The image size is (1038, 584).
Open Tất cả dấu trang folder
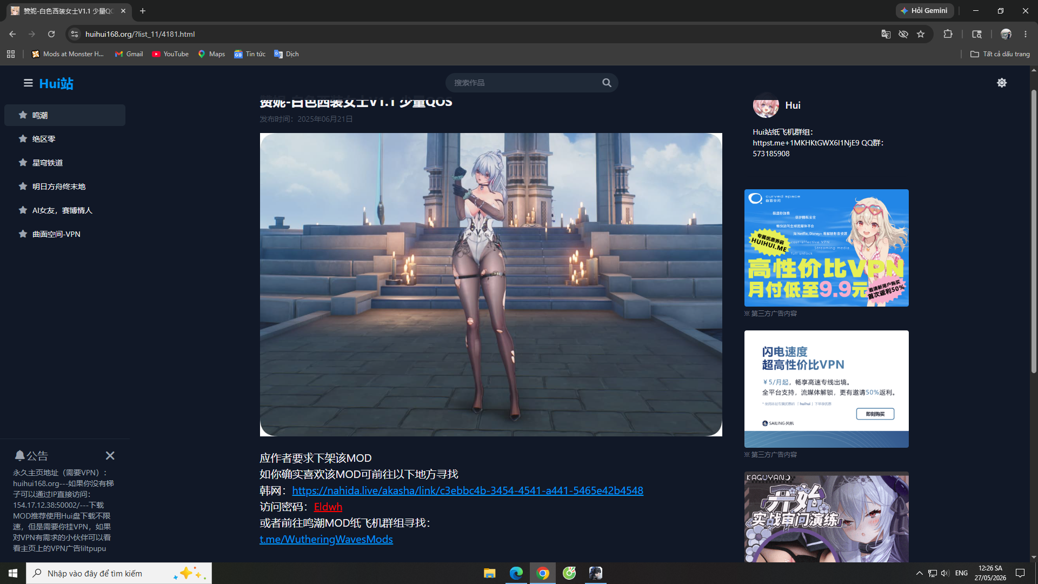tap(1000, 54)
